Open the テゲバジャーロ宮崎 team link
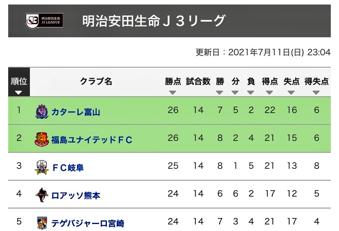Screen dimensions: 339x231 pyautogui.click(x=88, y=223)
